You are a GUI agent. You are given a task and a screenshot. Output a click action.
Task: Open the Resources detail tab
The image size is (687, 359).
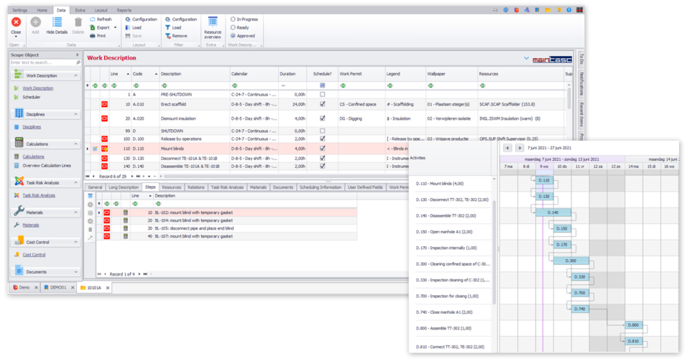(x=171, y=187)
